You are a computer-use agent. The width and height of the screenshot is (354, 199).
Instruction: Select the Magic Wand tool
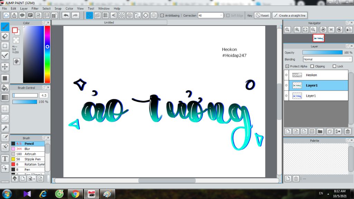click(5, 128)
